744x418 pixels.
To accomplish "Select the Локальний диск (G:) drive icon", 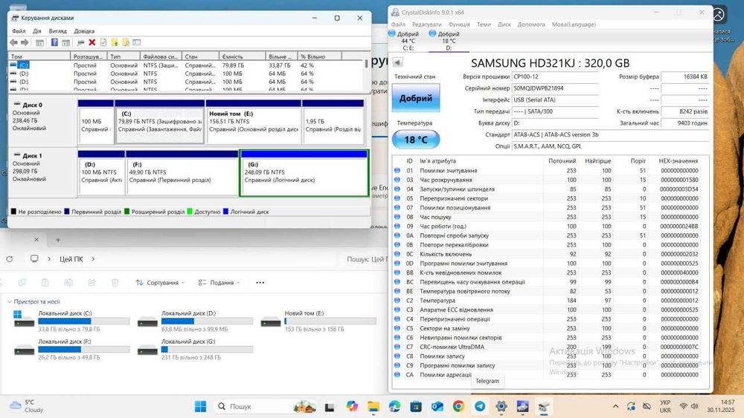I will pos(147,350).
